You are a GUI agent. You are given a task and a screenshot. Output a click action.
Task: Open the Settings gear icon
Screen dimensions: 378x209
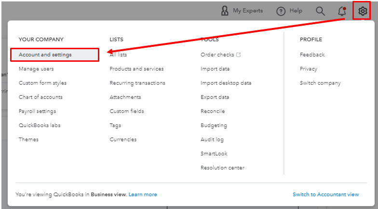click(x=362, y=11)
